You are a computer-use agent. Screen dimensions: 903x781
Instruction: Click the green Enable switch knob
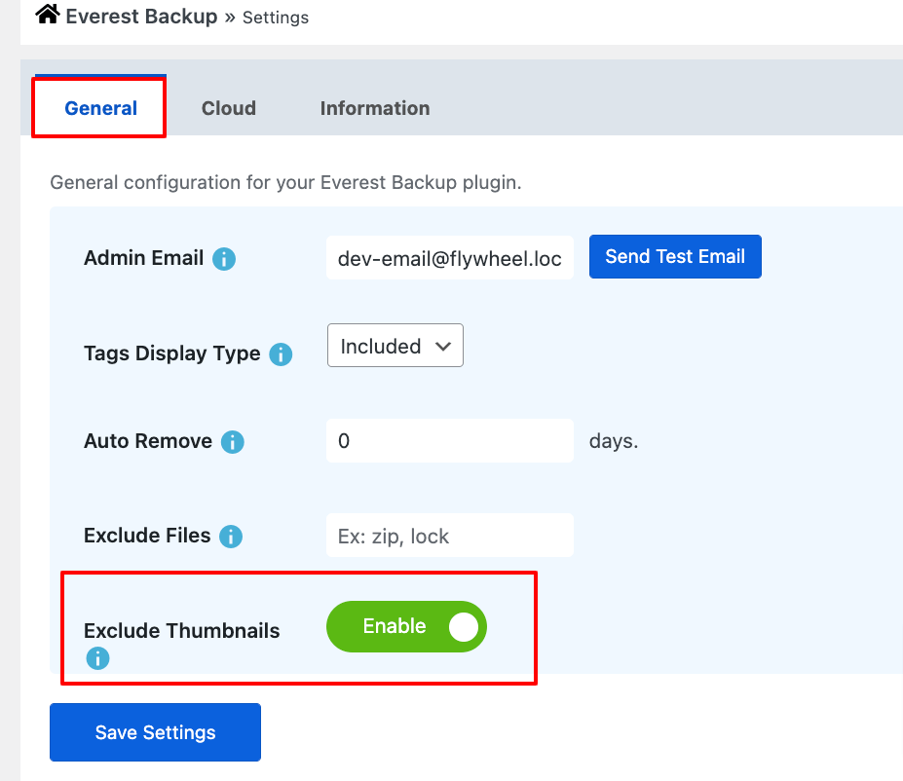click(465, 626)
